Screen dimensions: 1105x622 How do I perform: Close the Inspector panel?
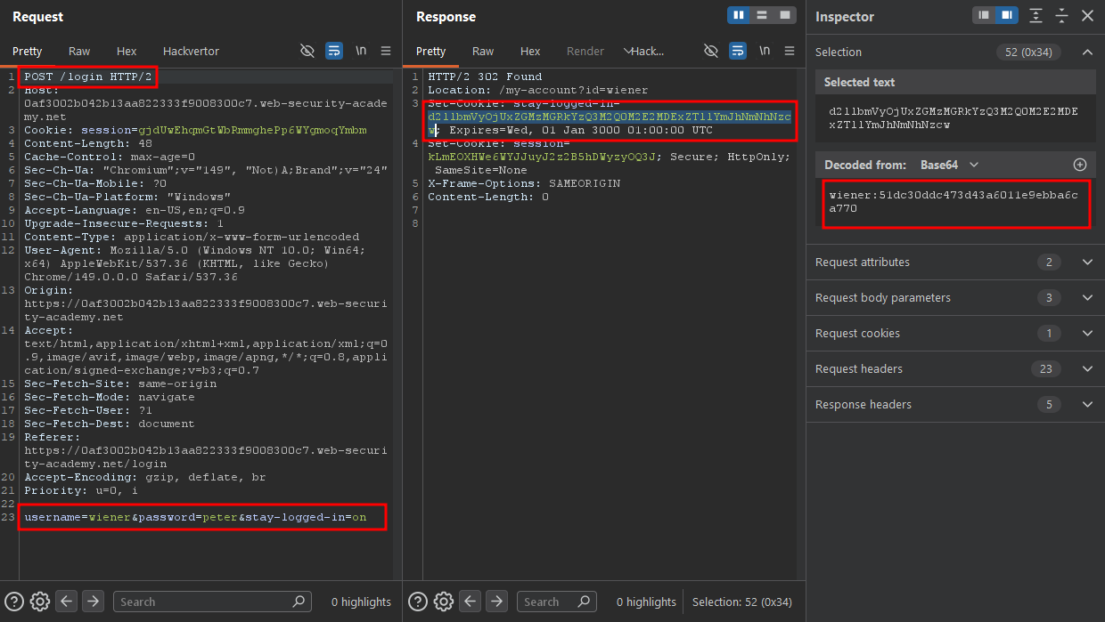[1087, 16]
